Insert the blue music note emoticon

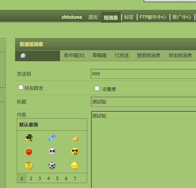(52, 137)
